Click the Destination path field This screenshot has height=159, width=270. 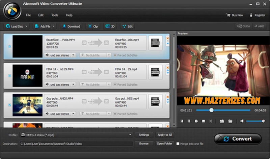coord(76,144)
